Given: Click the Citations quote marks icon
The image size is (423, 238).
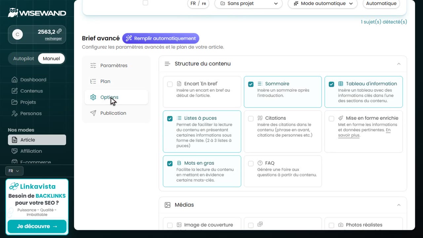Looking at the screenshot, I should click(x=260, y=118).
